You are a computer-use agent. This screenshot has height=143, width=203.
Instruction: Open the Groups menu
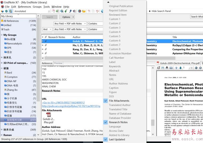[x=37, y=7]
